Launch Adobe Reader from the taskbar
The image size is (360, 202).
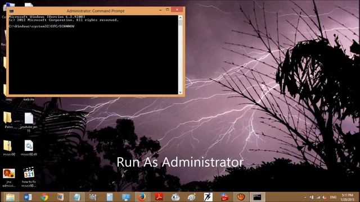(x=159, y=197)
